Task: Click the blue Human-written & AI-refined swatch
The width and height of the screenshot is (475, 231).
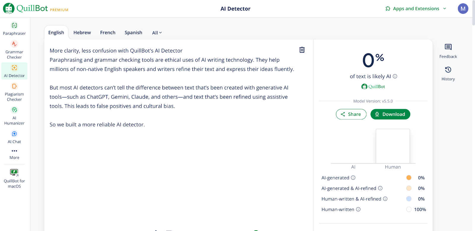Action: point(409,199)
